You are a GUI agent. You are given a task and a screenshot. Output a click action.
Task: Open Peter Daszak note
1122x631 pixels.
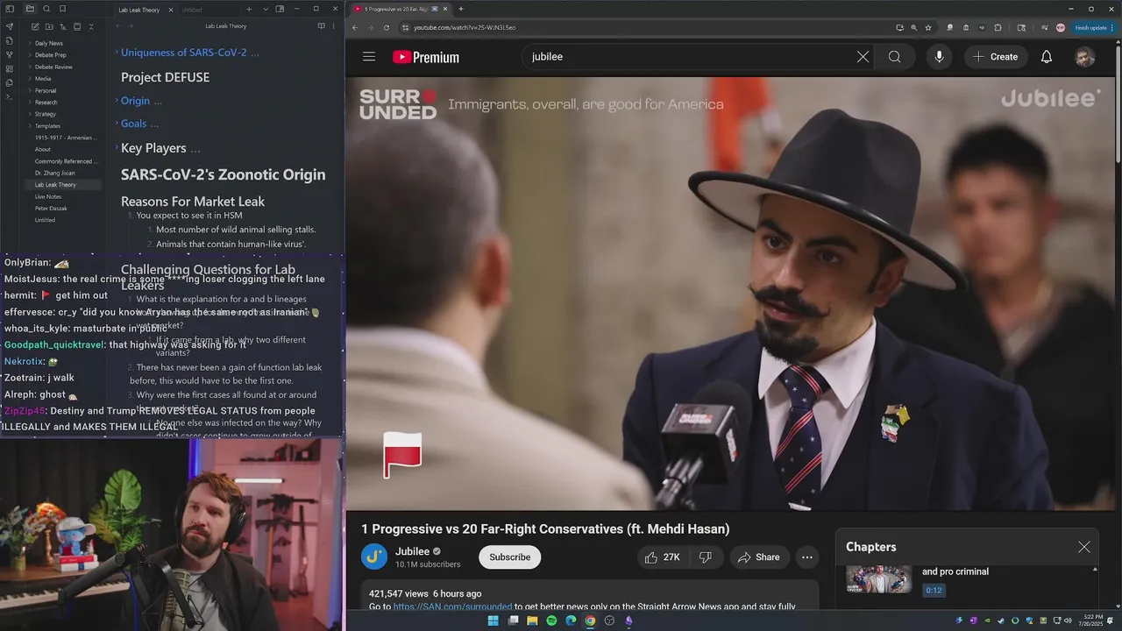[51, 209]
